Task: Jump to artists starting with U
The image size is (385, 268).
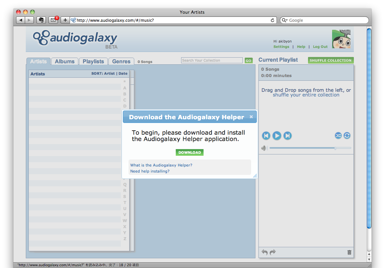Action: coord(125,209)
